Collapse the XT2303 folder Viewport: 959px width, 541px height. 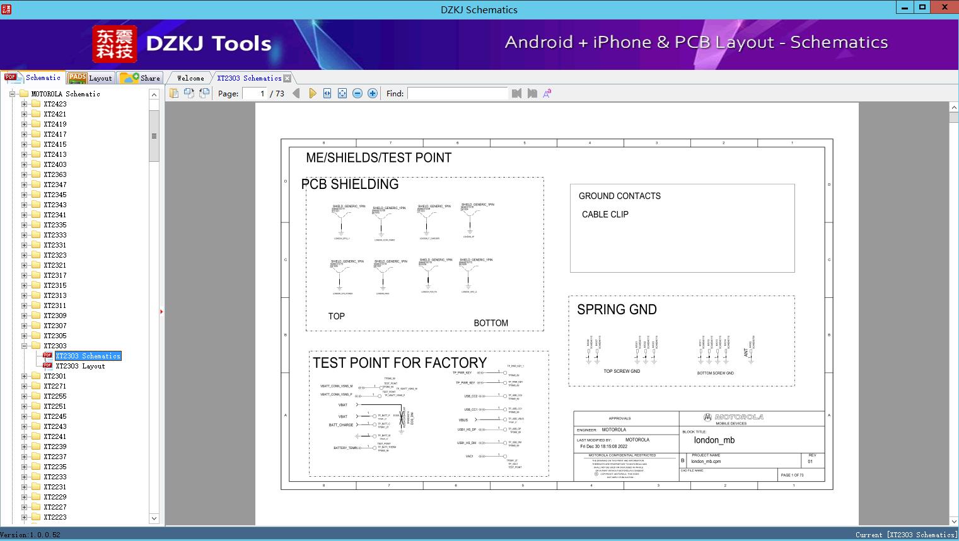click(24, 346)
